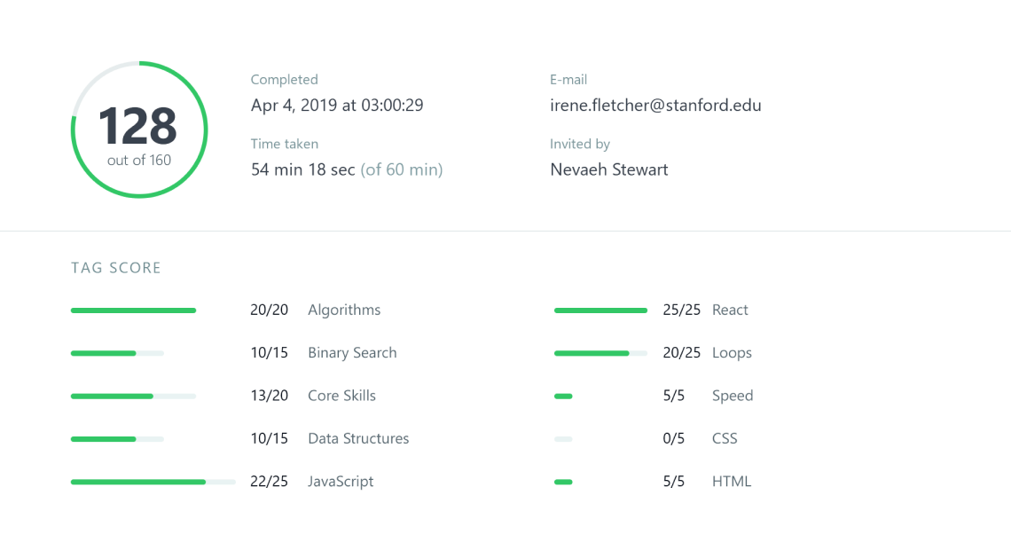Click the TAG SCORE section heading

116,268
